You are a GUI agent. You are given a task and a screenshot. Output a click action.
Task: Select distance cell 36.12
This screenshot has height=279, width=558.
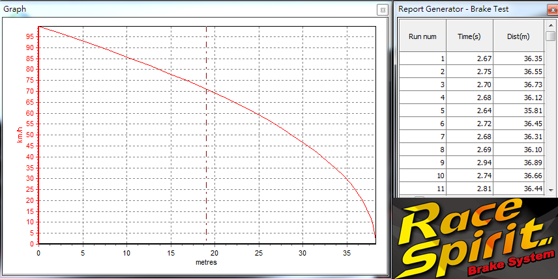518,98
